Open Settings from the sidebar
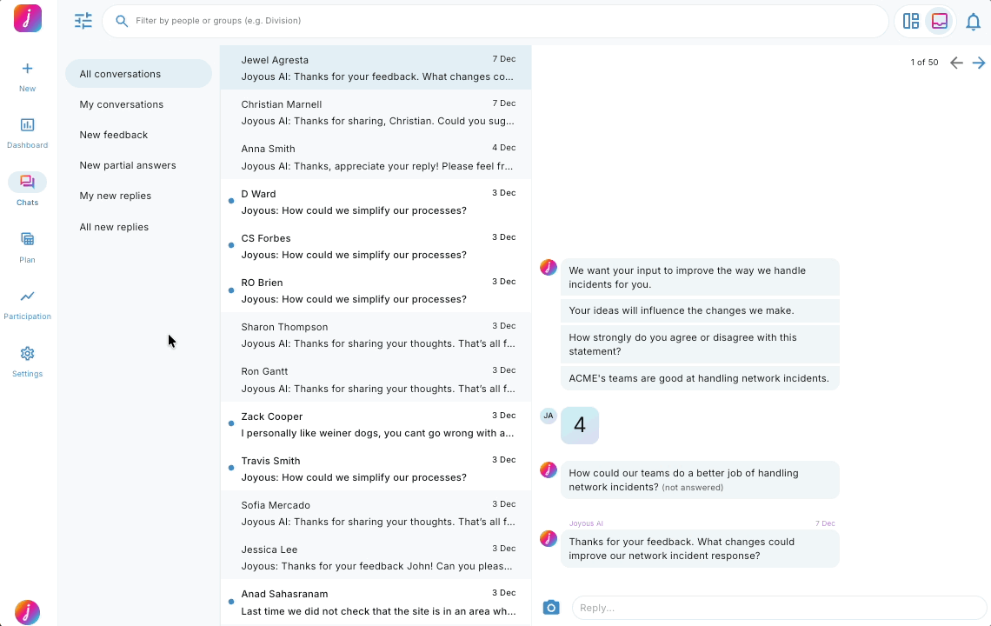 click(x=27, y=359)
